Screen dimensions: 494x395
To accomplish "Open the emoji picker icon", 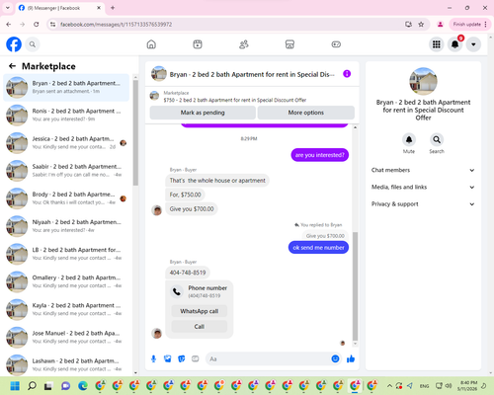I will tap(335, 358).
